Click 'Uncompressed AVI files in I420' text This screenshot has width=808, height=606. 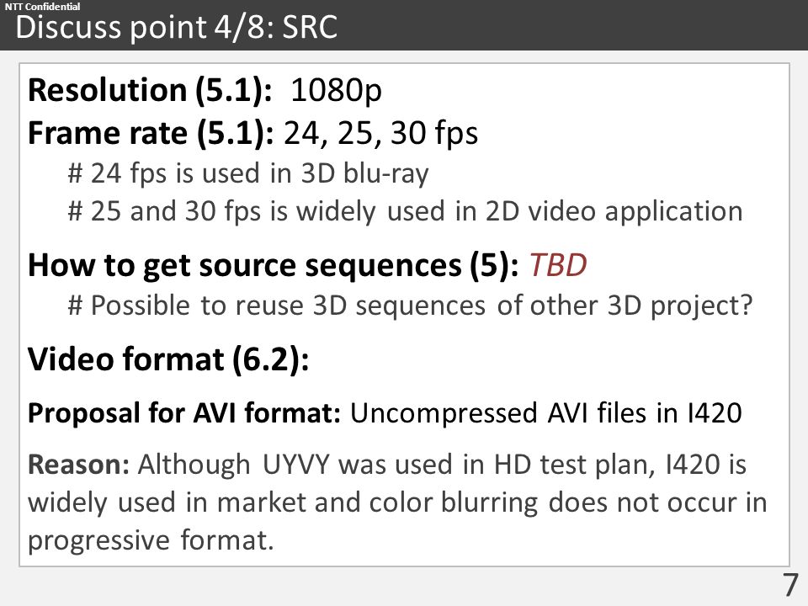(546, 412)
